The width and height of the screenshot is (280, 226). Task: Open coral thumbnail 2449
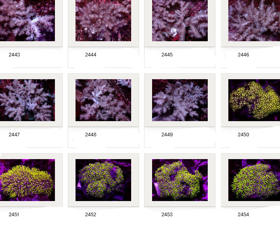pyautogui.click(x=180, y=100)
